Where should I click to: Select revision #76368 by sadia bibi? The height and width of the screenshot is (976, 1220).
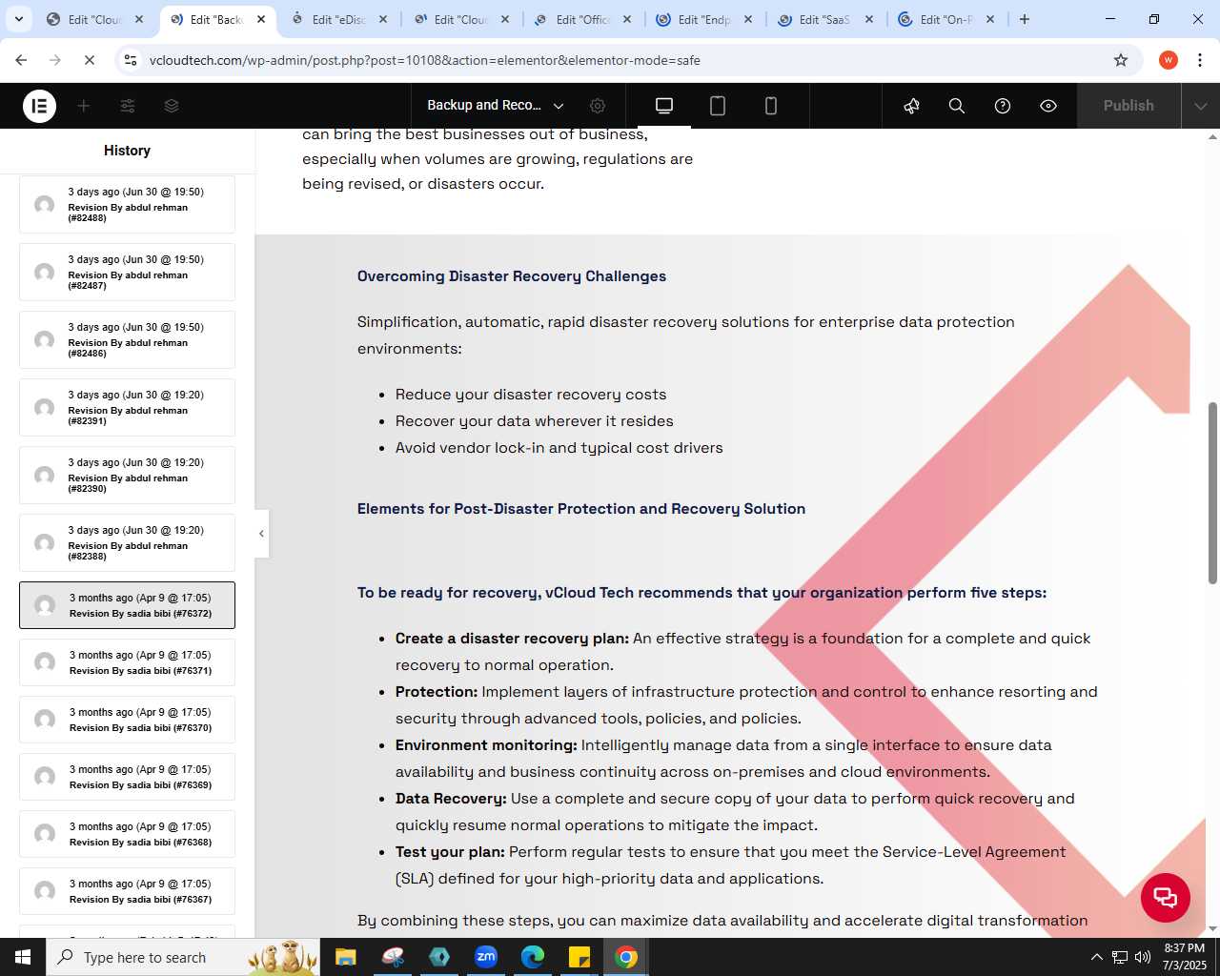tap(127, 834)
